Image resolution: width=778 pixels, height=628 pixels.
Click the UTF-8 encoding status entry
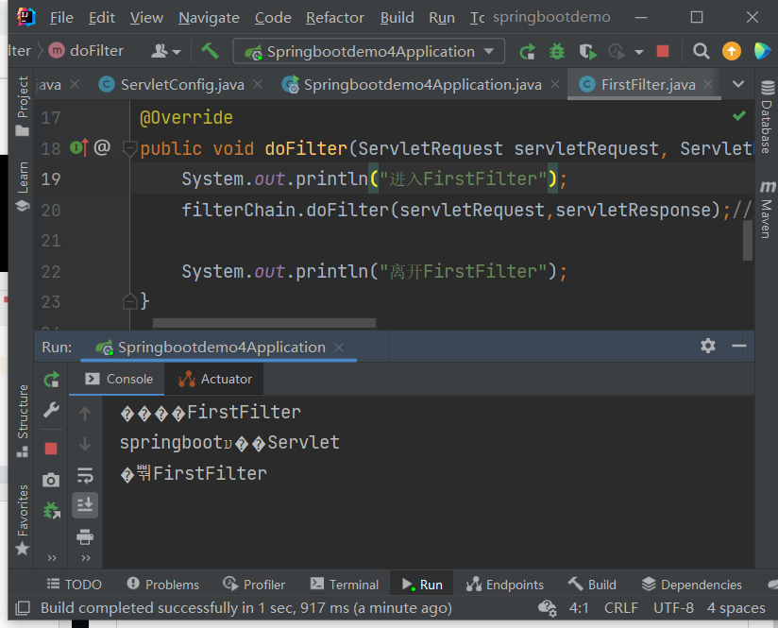click(673, 608)
